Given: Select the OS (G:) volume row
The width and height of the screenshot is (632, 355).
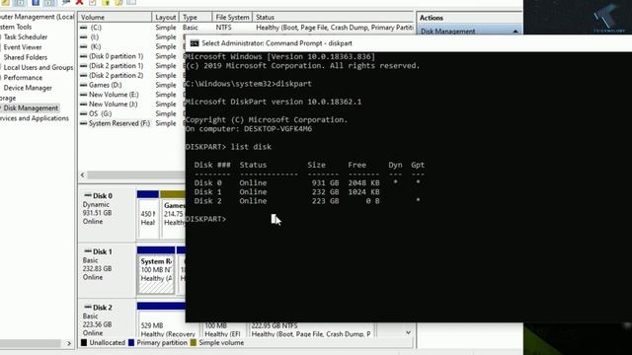Looking at the screenshot, I should tap(101, 114).
